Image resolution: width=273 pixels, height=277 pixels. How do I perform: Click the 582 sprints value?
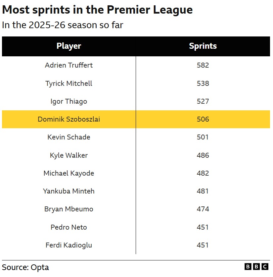(x=203, y=65)
